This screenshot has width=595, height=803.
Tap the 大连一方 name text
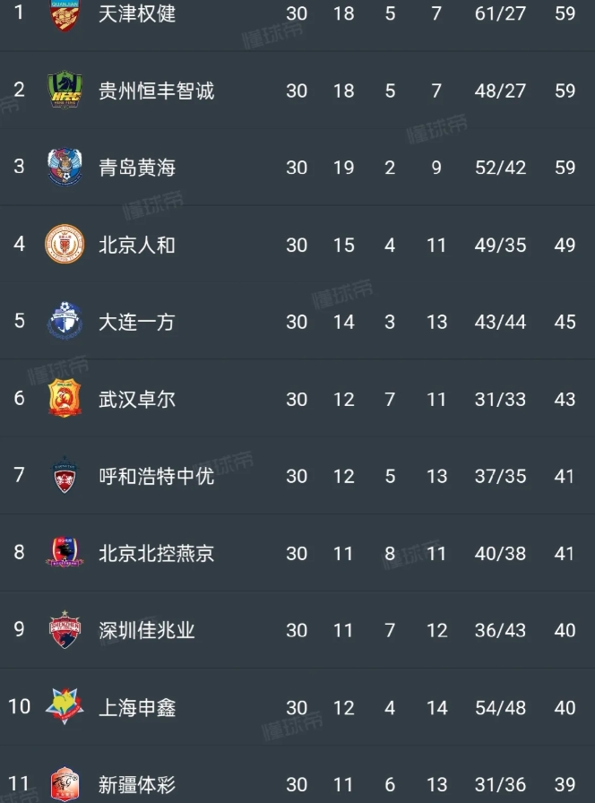(x=137, y=322)
